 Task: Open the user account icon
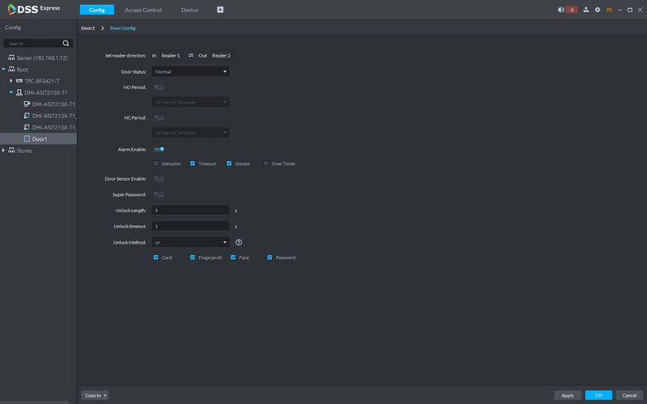[586, 10]
